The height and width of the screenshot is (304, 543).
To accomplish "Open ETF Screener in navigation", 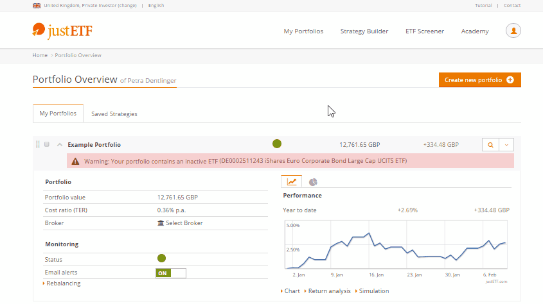I will tap(424, 31).
